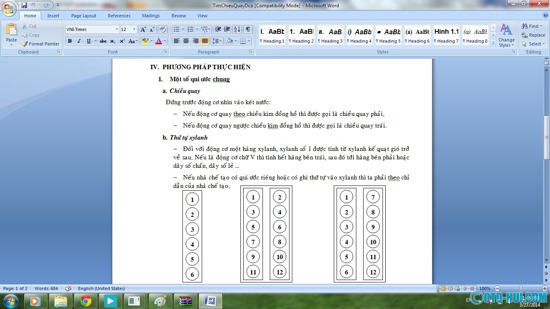Click numbering list icon

point(191,29)
